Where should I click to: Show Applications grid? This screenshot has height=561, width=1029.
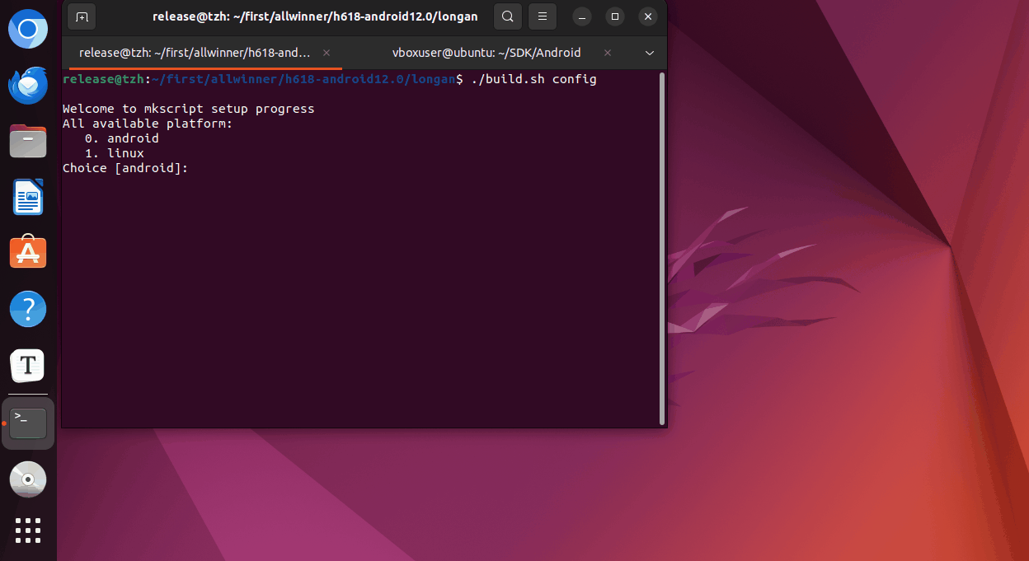[x=28, y=531]
